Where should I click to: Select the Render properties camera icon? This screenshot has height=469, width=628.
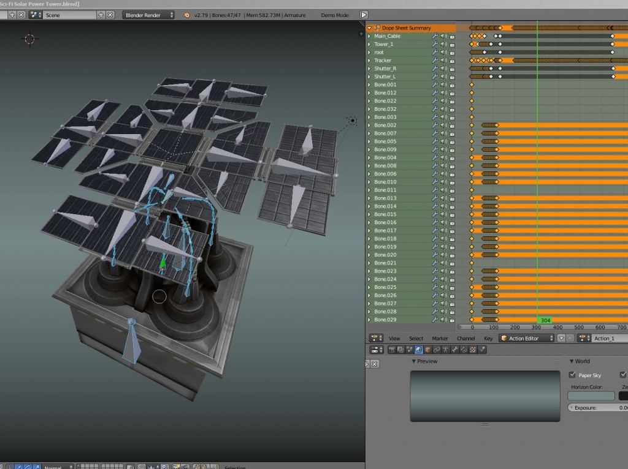pos(391,350)
